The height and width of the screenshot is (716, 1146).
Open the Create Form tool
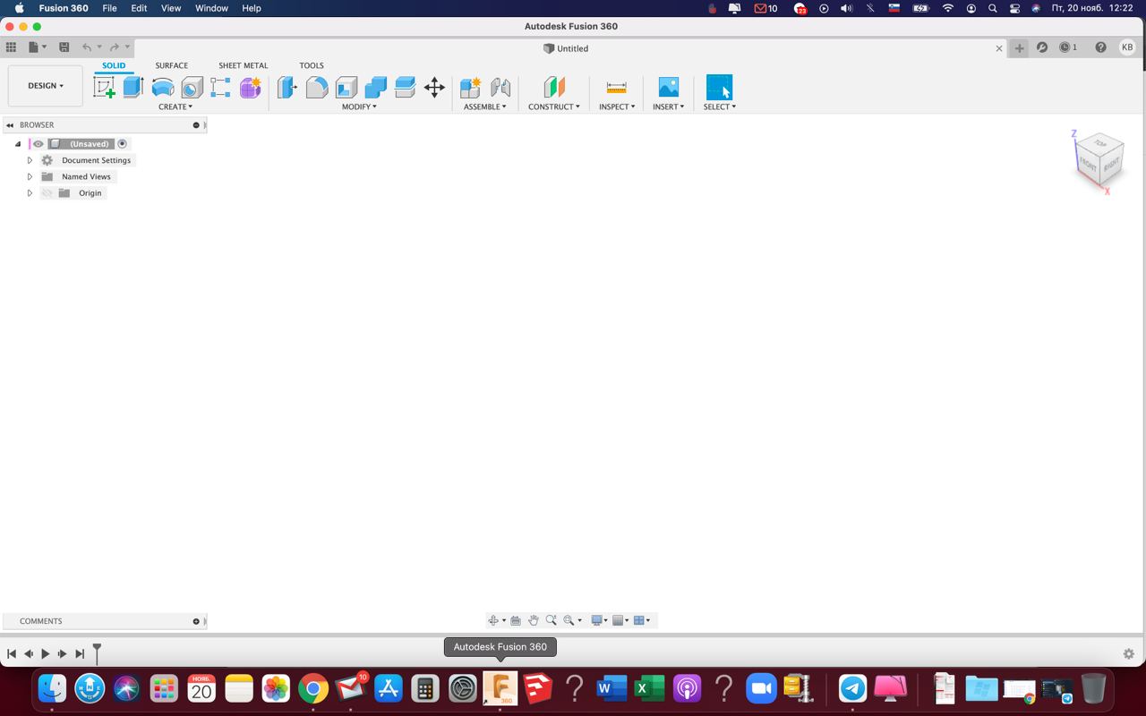coord(250,87)
